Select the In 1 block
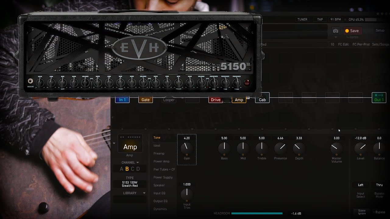Viewport: 390px width, 219px height. tap(122, 100)
